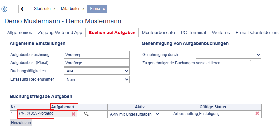Click the Nr. column header

tap(14, 107)
